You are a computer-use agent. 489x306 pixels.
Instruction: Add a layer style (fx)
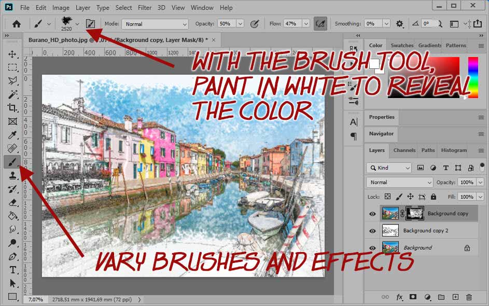[x=399, y=297]
